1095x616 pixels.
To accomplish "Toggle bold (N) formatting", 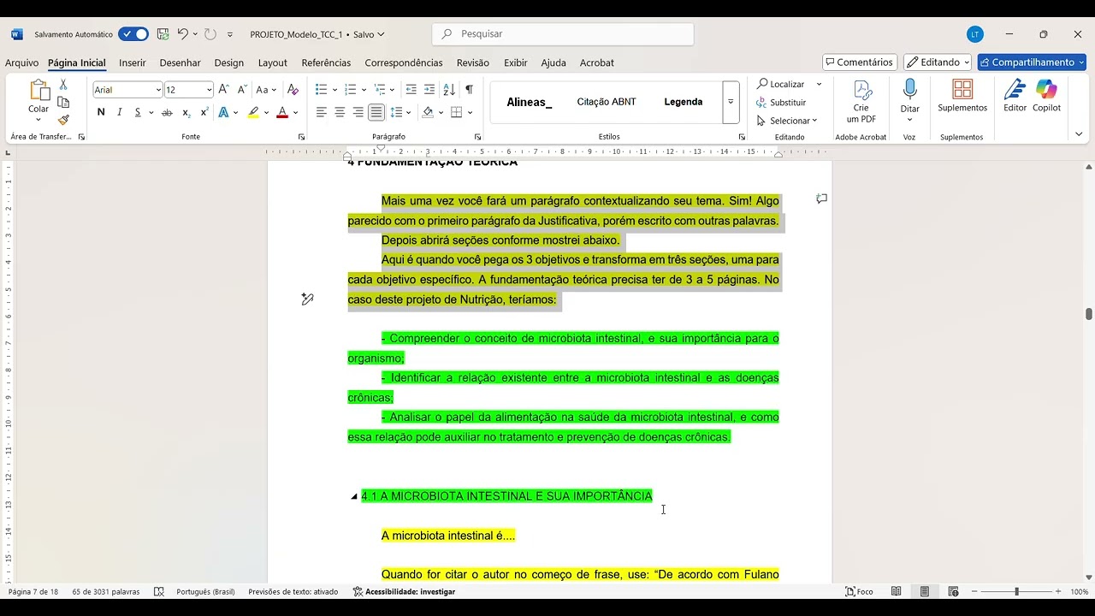I will (x=101, y=112).
